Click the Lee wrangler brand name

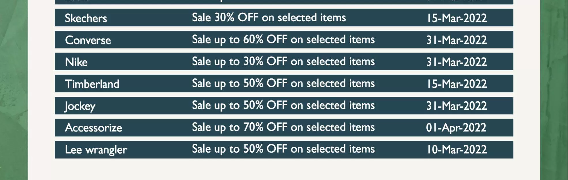point(96,150)
